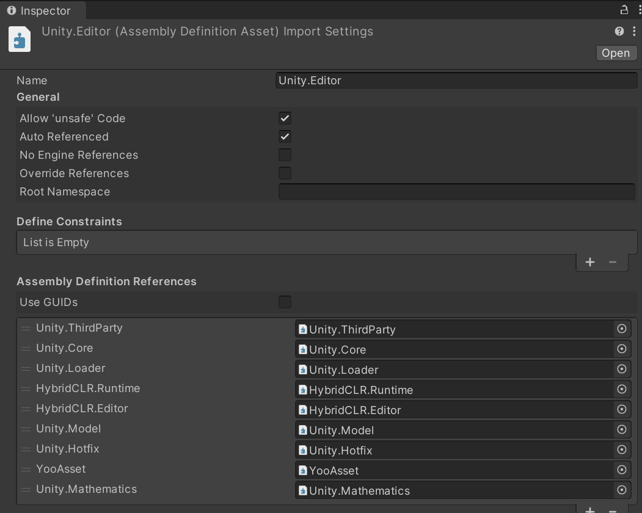
Task: Select the 'Unity.Core' list row label
Action: coord(65,348)
